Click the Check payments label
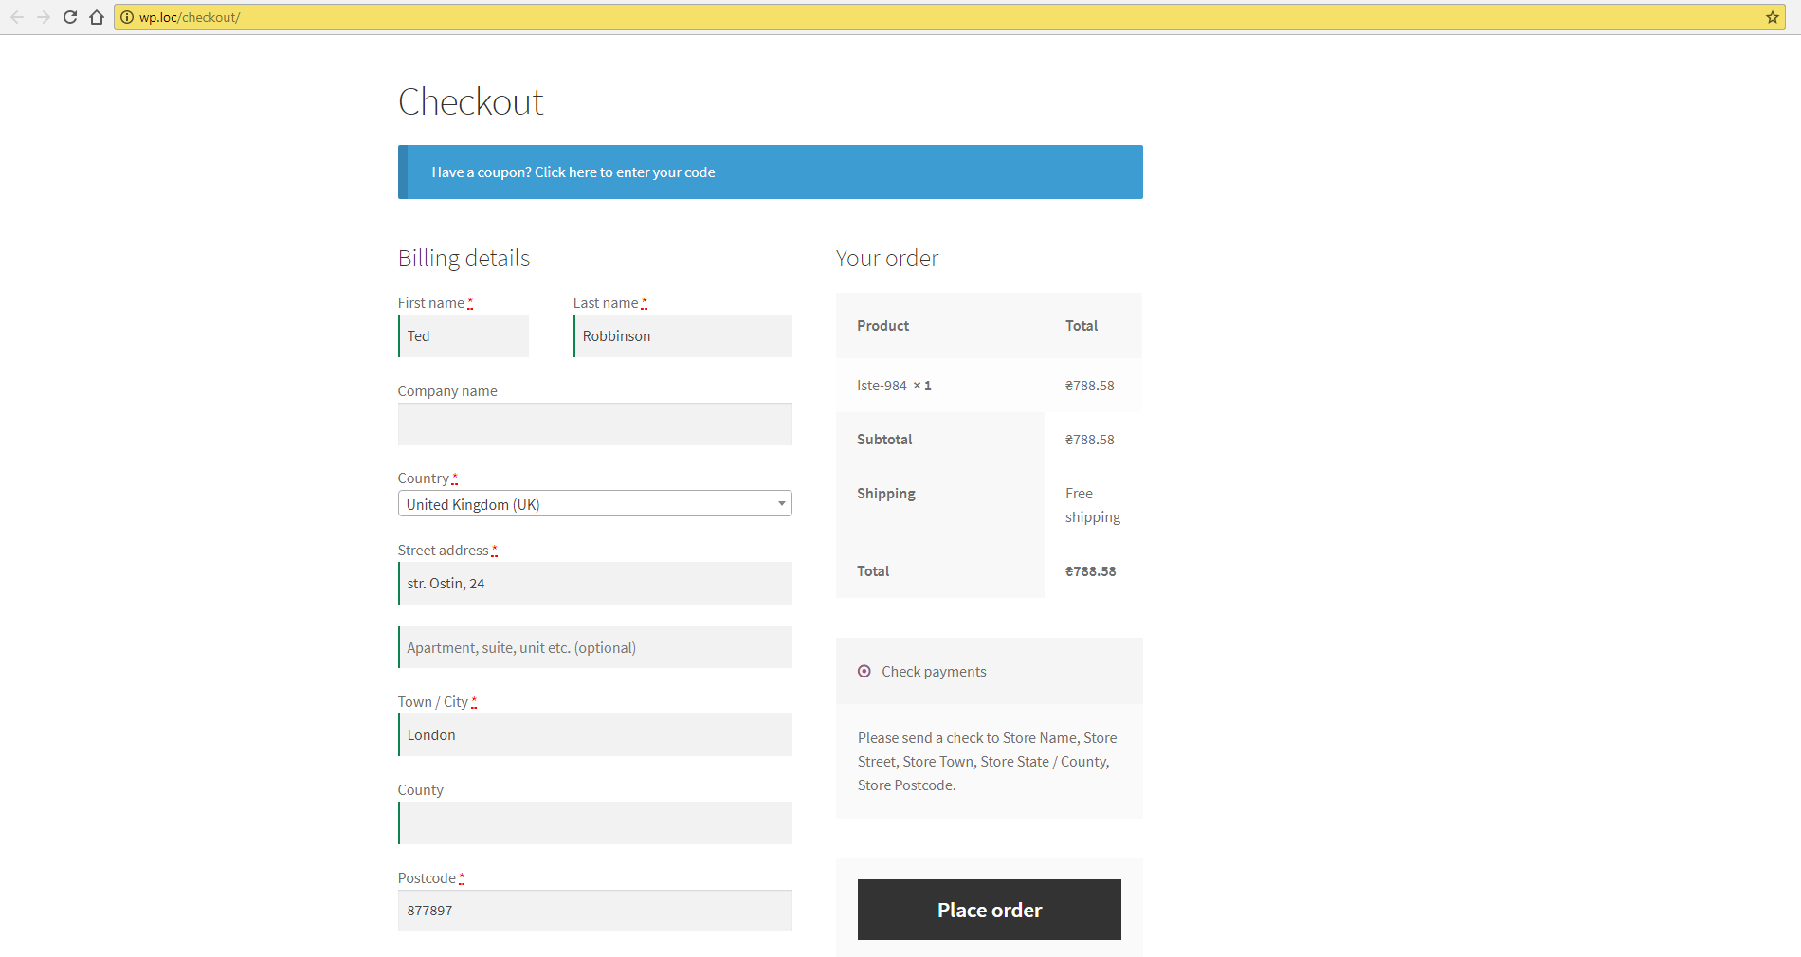The width and height of the screenshot is (1801, 957). point(934,672)
